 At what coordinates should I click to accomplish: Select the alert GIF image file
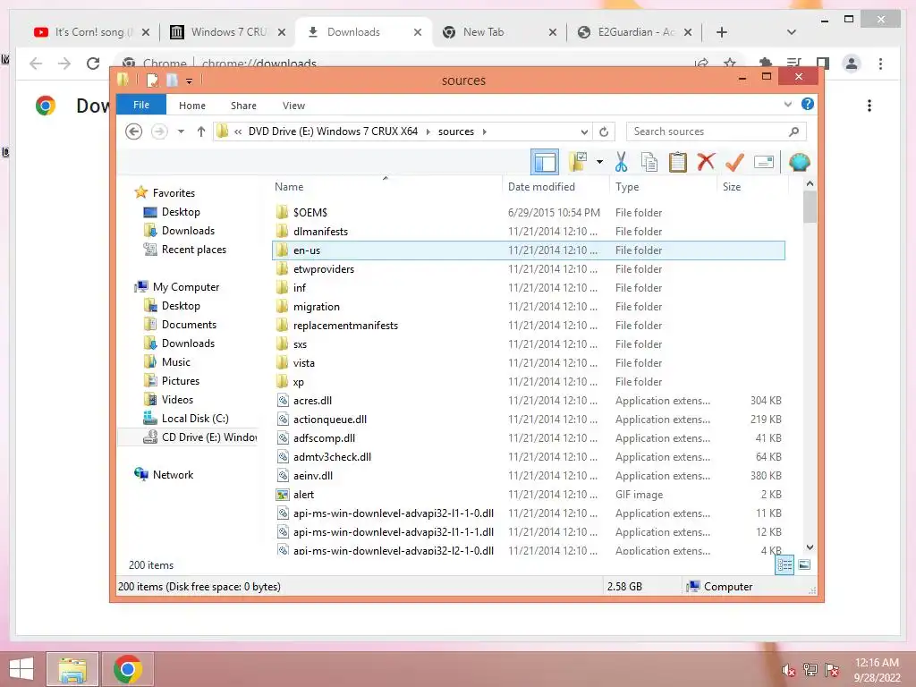[304, 494]
